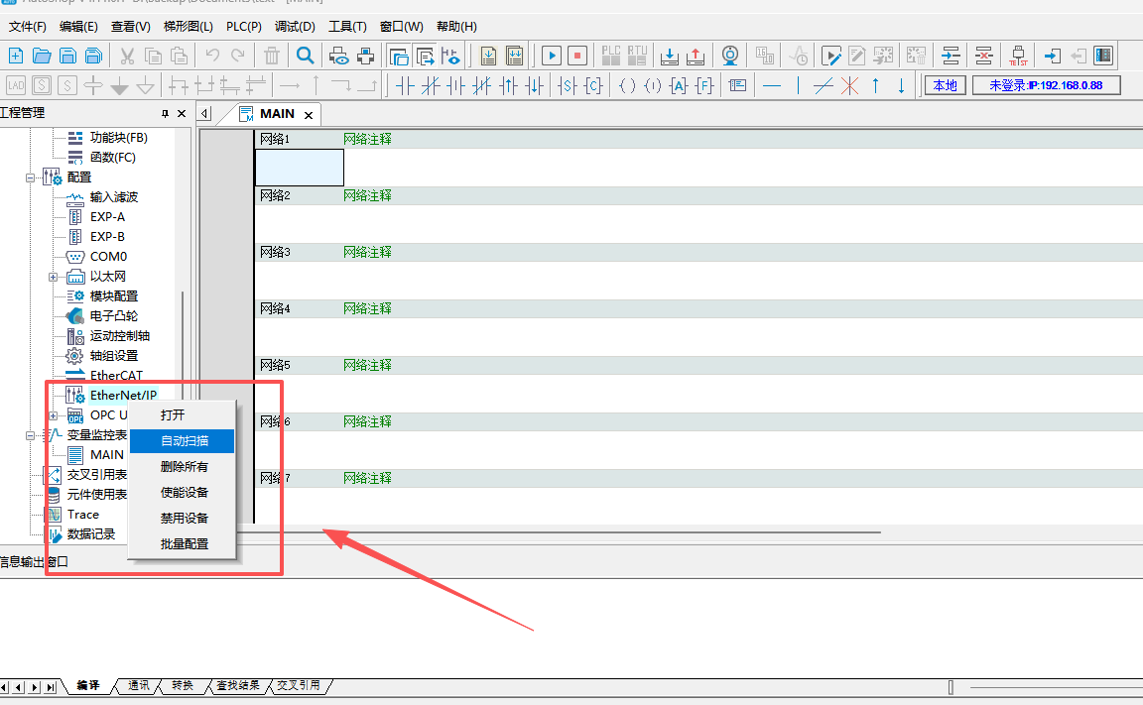Click the login blue arrow icon
Screen dimensions: 1143x705
tap(1052, 56)
